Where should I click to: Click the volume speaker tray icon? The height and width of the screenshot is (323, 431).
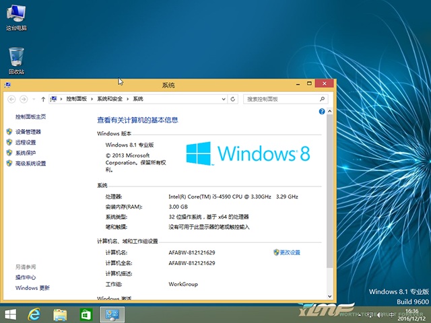(x=380, y=315)
